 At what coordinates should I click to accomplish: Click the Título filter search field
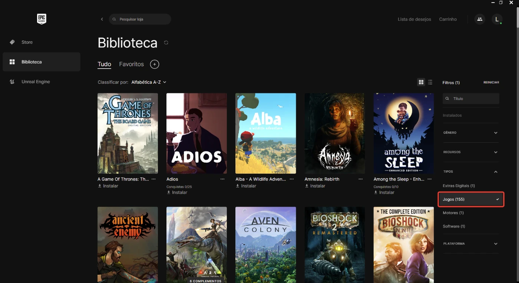coord(471,99)
